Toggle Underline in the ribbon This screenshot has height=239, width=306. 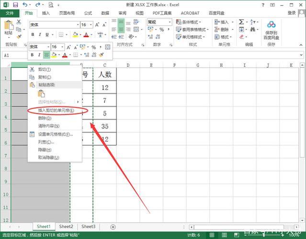coord(47,35)
